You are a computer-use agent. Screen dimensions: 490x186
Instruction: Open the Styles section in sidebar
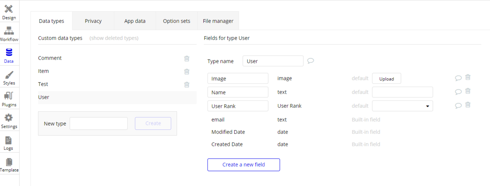pyautogui.click(x=9, y=77)
